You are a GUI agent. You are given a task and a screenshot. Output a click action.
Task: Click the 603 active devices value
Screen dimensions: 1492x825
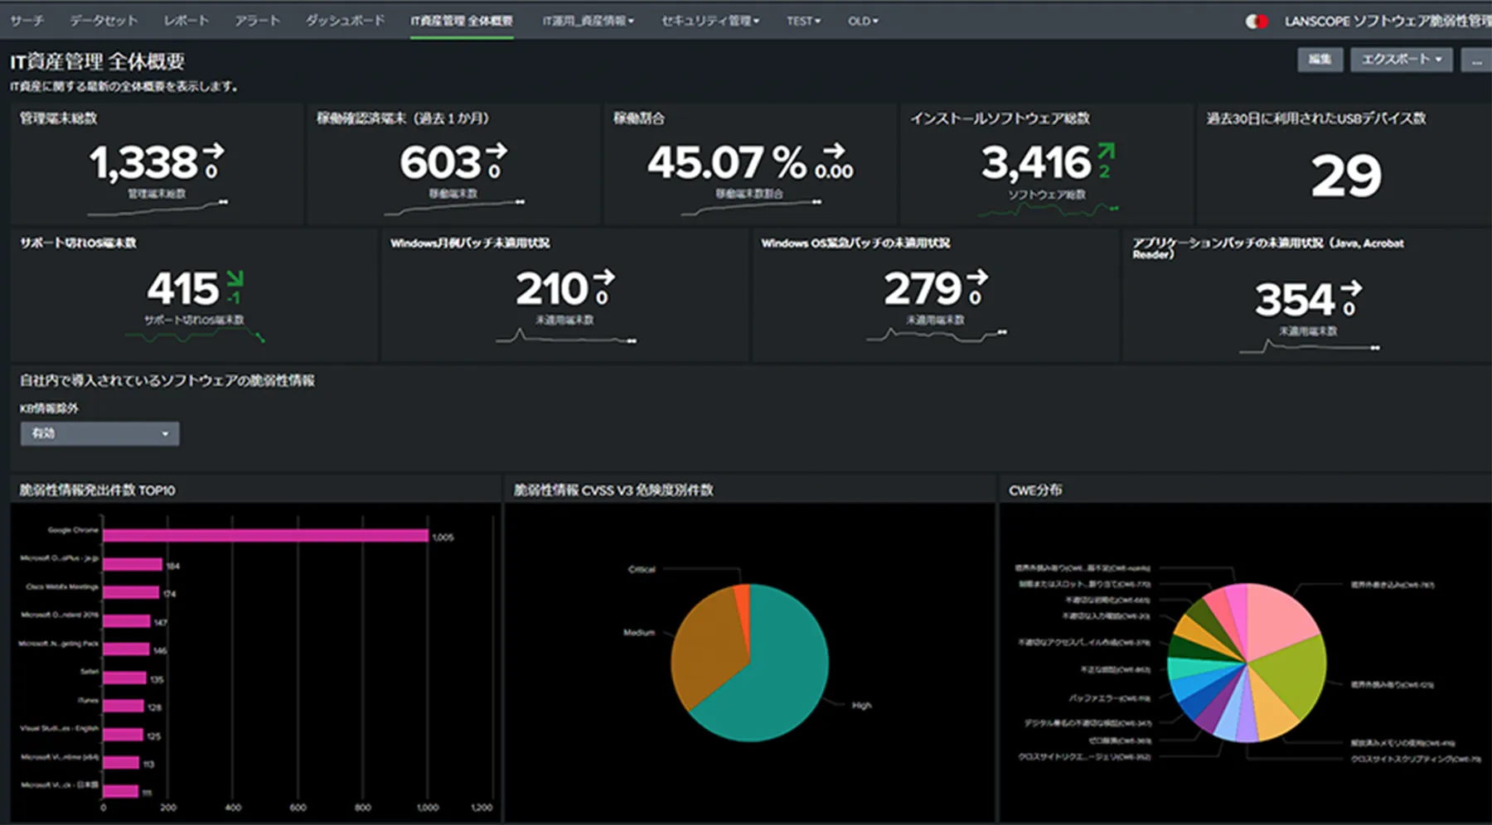click(440, 163)
